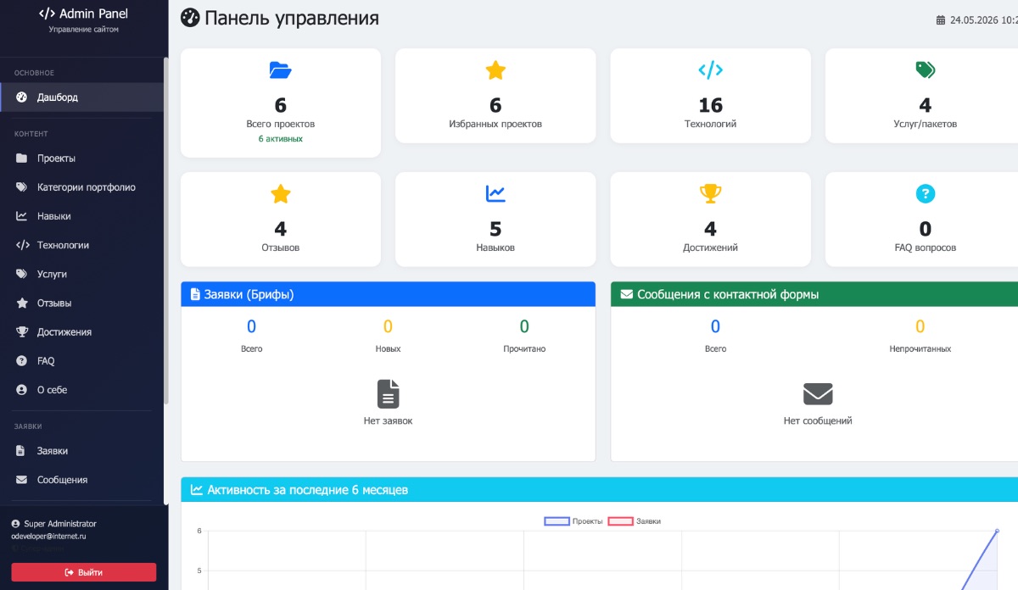Image resolution: width=1018 pixels, height=590 pixels.
Task: Click the question circle icon on FAQ вопросов card
Action: click(x=926, y=194)
